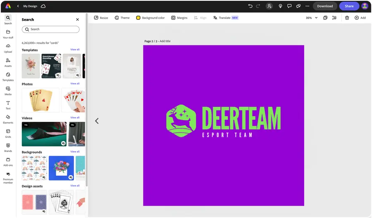Click the Share button
Screen dimensions: 372x218
click(x=349, y=6)
